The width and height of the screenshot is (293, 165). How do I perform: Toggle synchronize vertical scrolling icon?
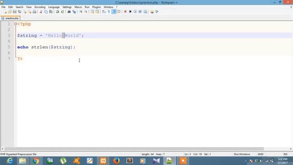click(92, 12)
